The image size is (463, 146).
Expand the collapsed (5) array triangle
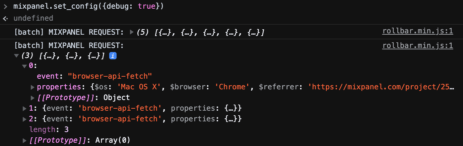[132, 32]
